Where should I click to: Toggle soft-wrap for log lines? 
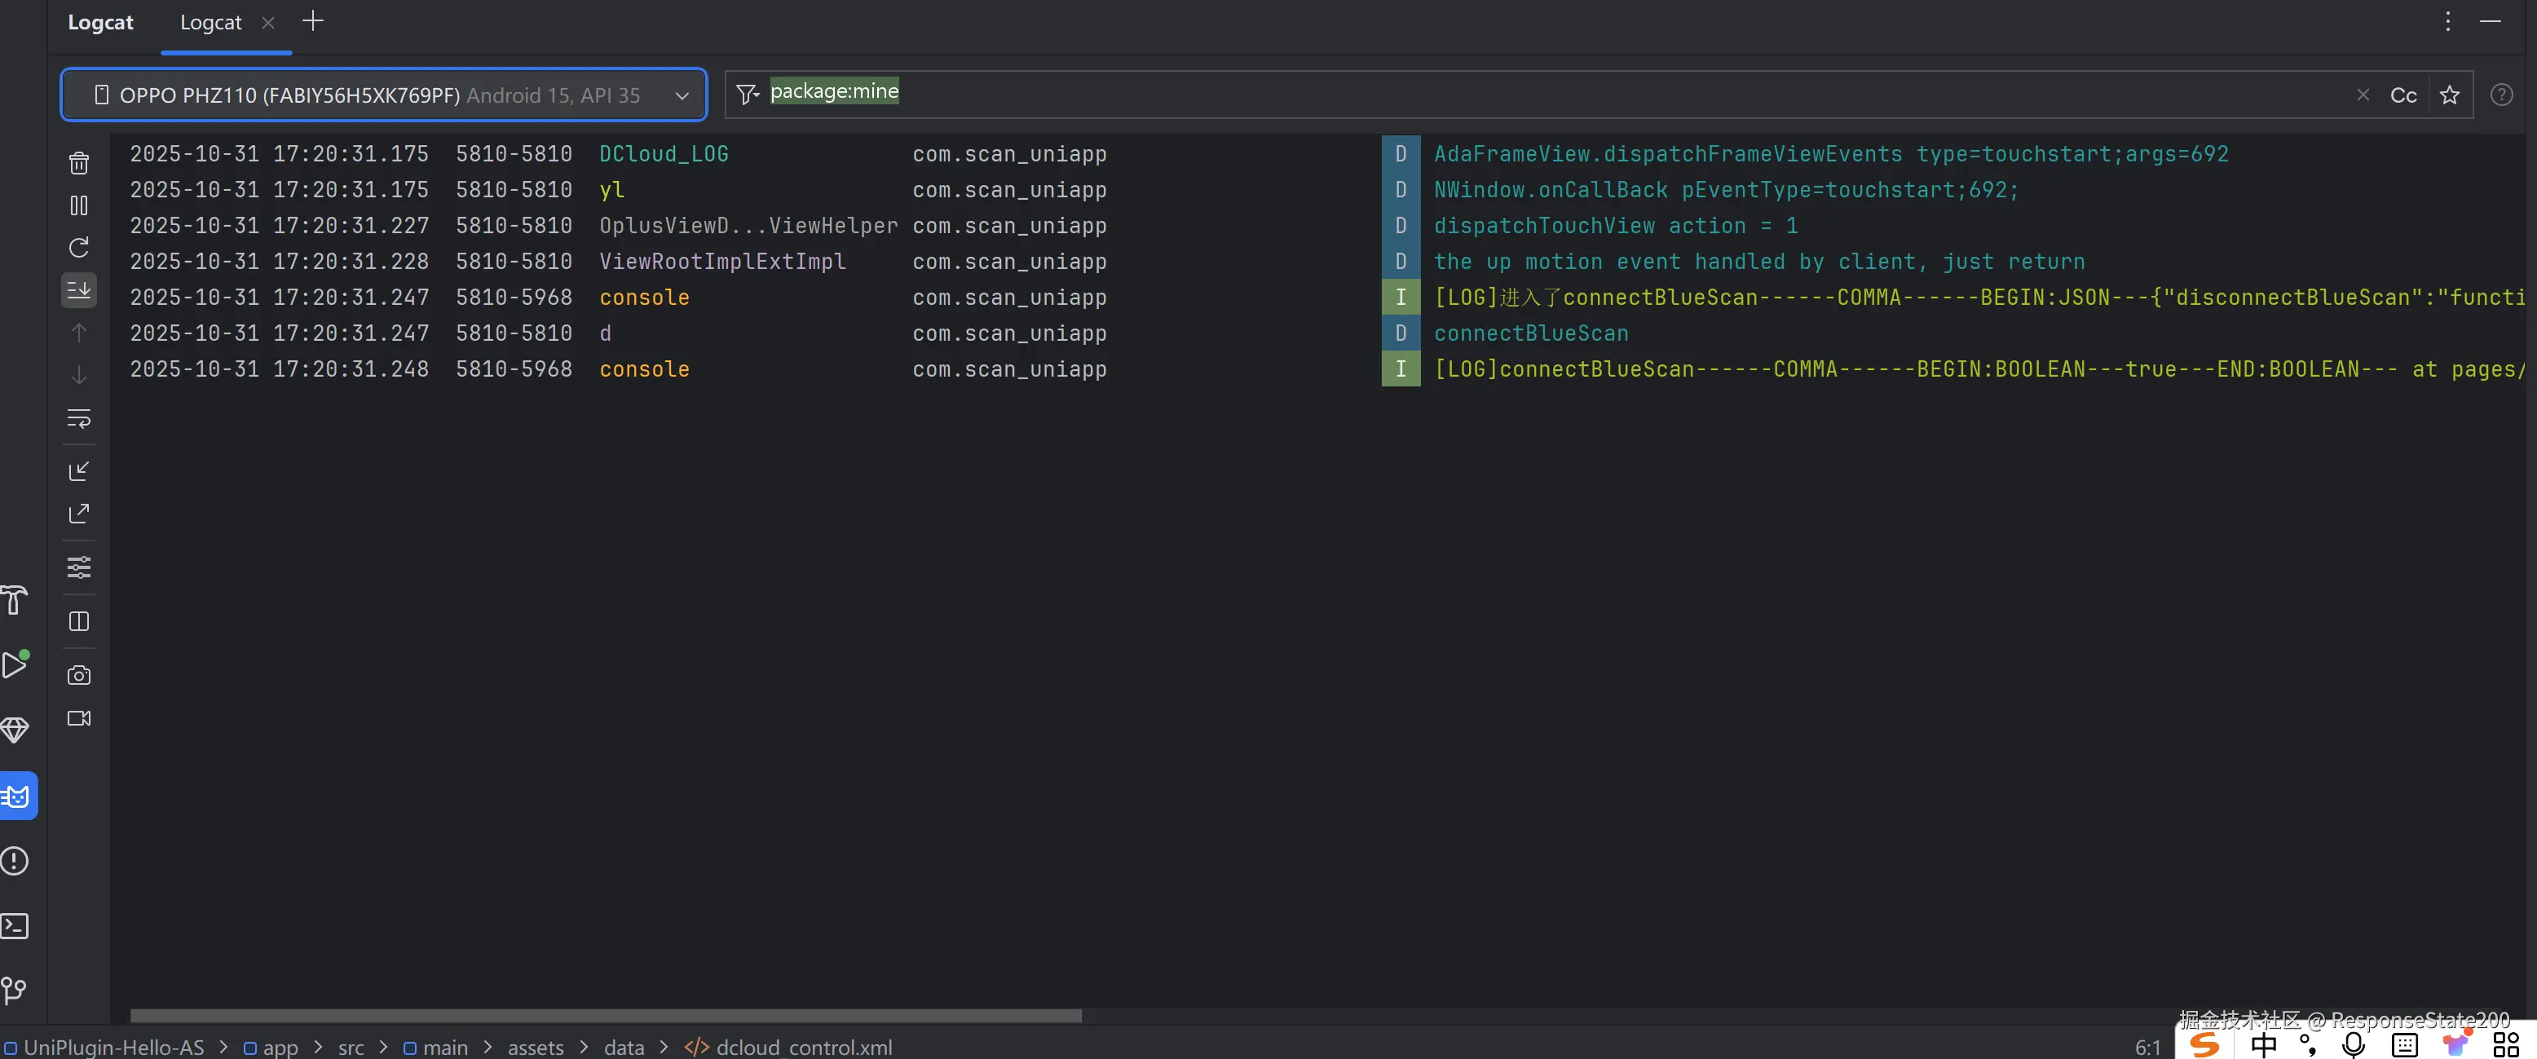coord(79,419)
